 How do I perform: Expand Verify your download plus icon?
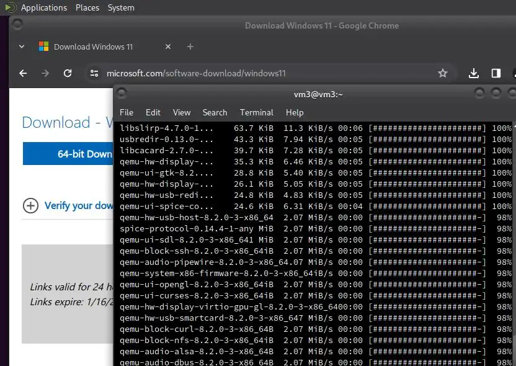(30, 206)
